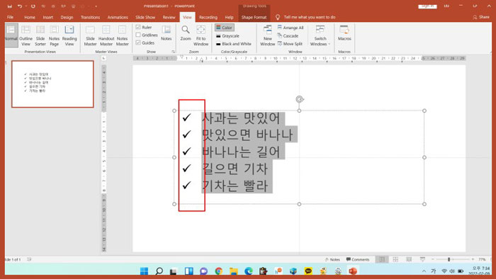This screenshot has width=496, height=279.
Task: Open Chrome from the taskbar
Action: [x=218, y=271]
